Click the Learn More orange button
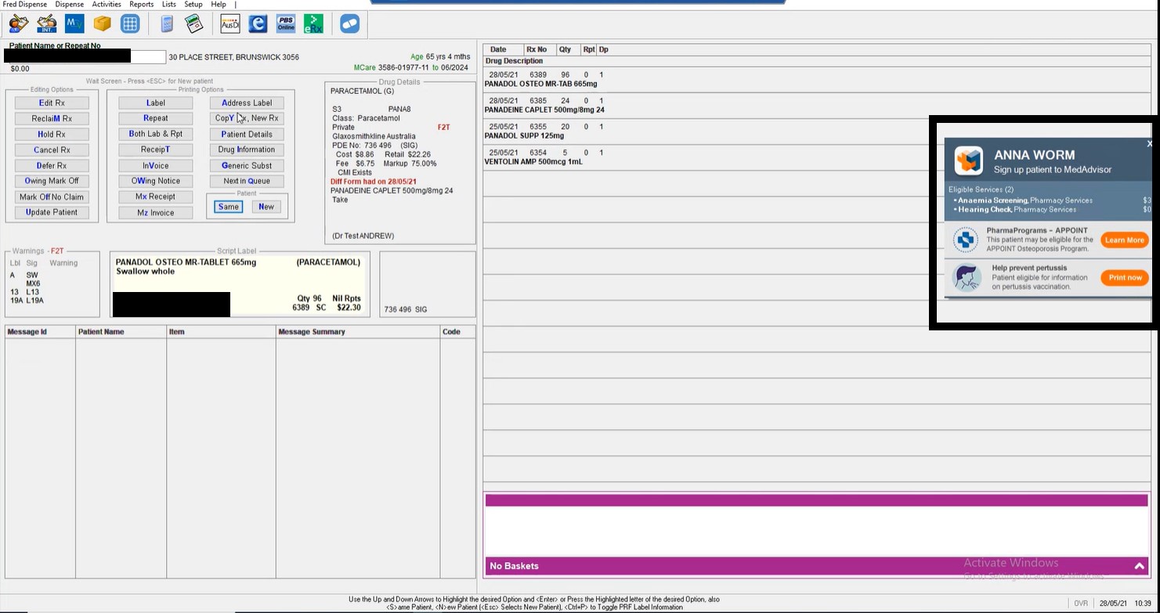The height and width of the screenshot is (613, 1160). (1125, 240)
